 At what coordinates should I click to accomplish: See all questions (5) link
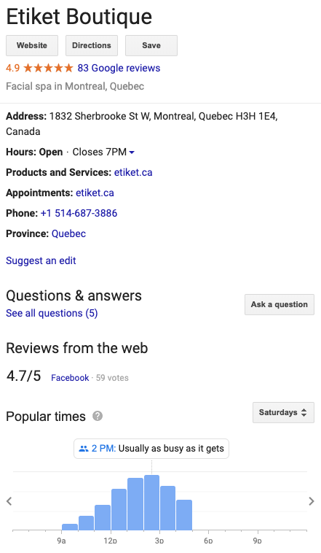click(52, 313)
